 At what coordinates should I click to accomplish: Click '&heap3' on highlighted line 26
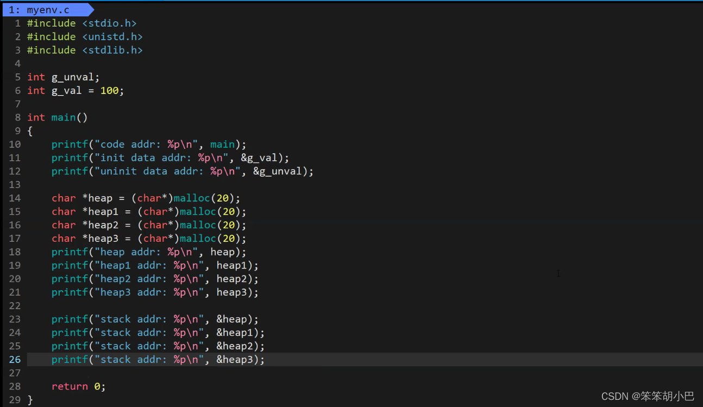coord(235,360)
